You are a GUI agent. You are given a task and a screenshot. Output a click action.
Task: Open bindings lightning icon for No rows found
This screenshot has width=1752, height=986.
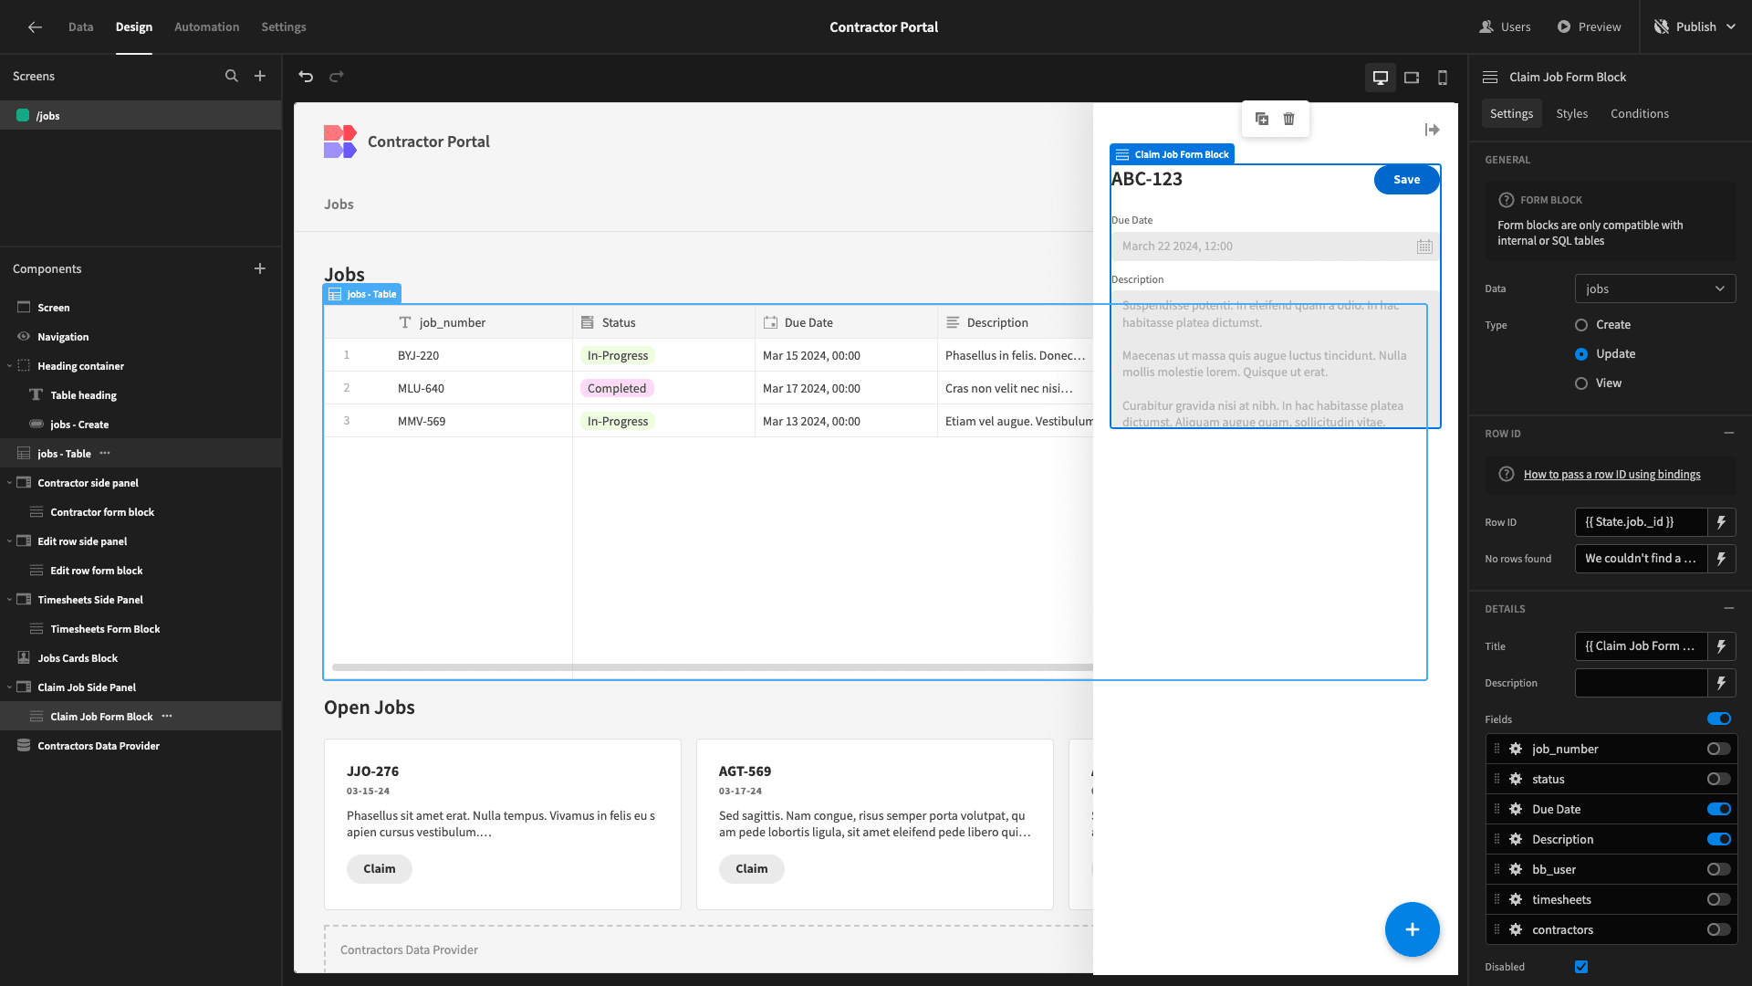[1721, 559]
